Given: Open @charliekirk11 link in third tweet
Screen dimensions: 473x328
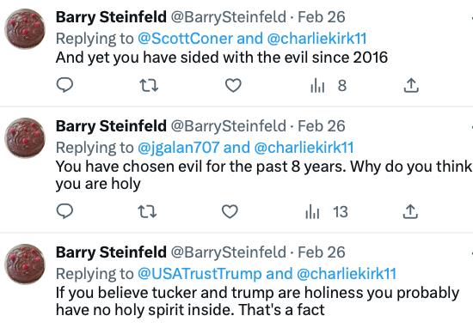Looking at the screenshot, I should pos(347,274).
